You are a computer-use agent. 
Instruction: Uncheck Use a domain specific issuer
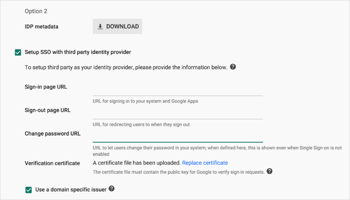point(29,190)
